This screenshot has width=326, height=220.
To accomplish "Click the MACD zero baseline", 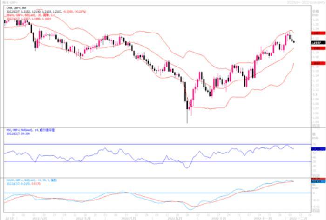I will [x=140, y=193].
